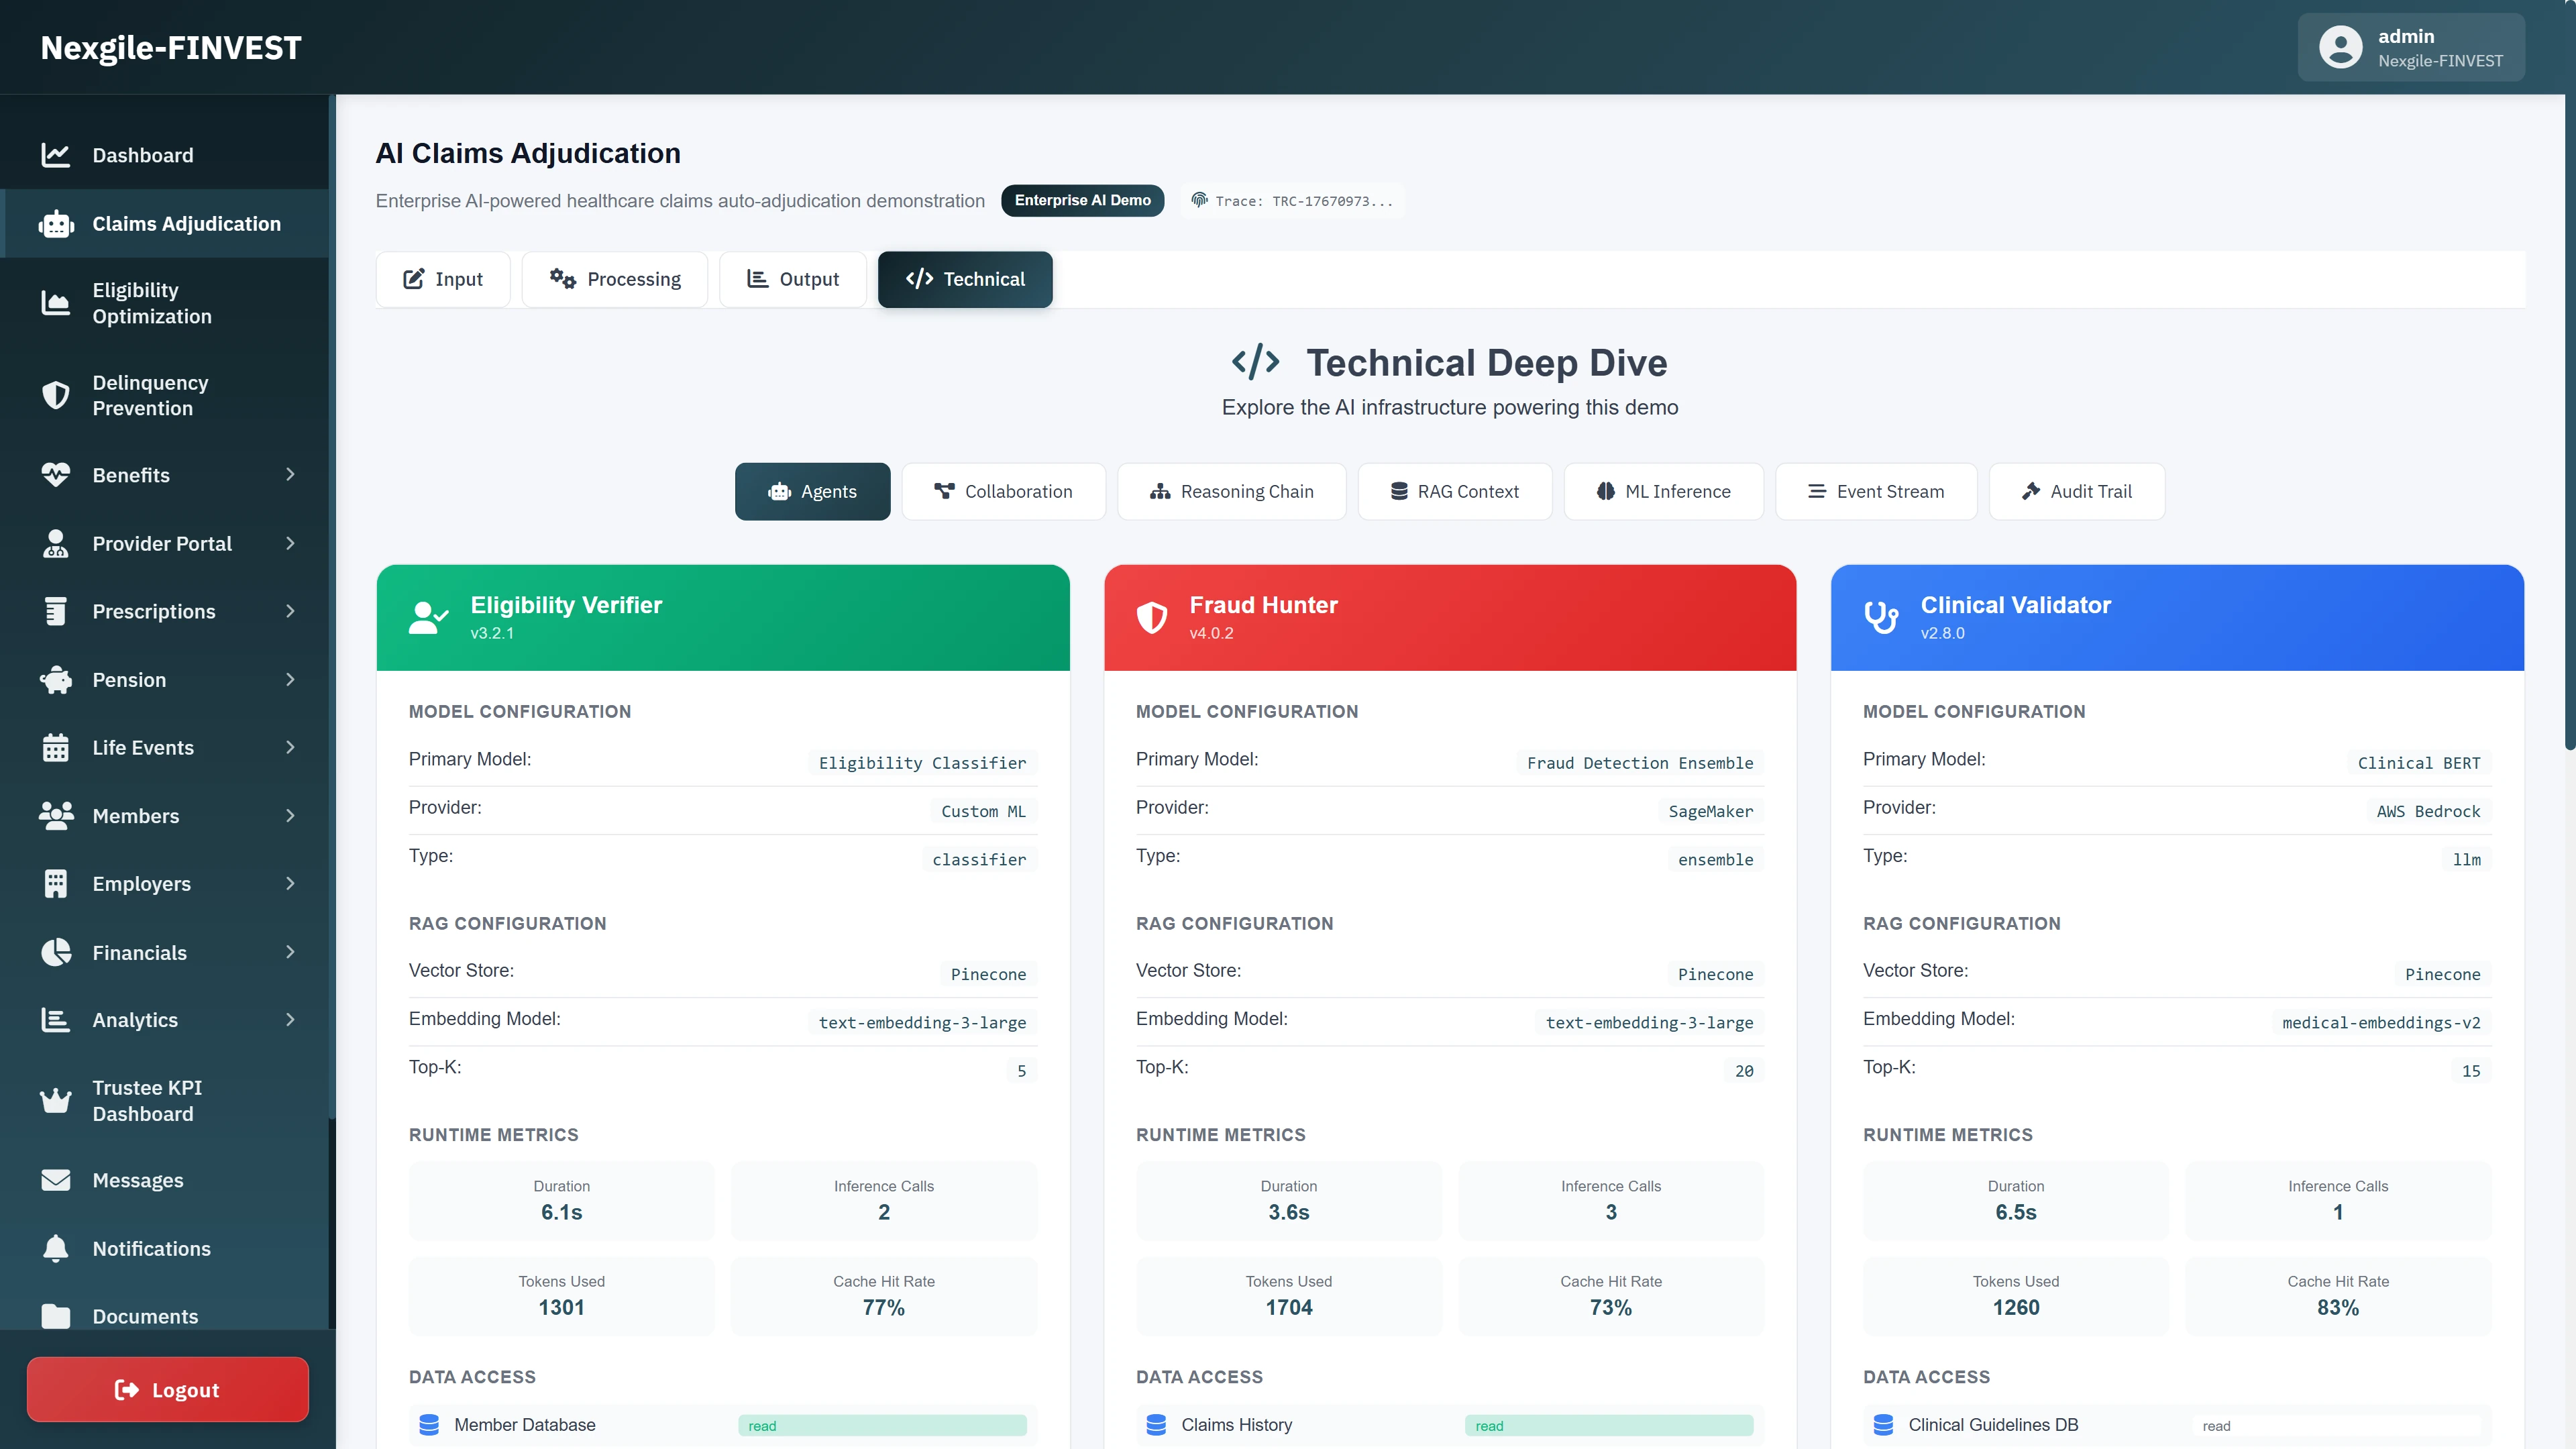Switch to the Input tab

(x=443, y=279)
